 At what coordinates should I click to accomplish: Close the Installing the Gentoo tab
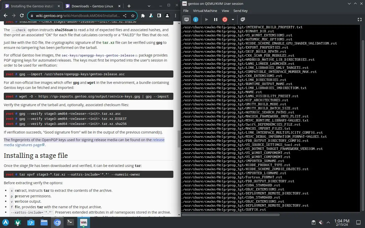[x=59, y=6]
